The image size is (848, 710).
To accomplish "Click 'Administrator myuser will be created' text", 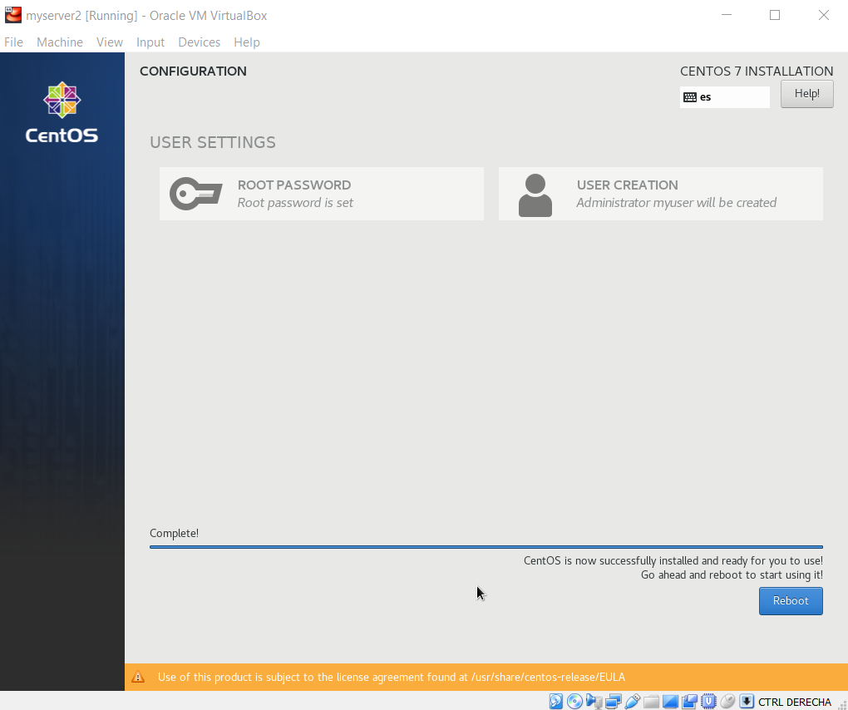I will pos(676,203).
